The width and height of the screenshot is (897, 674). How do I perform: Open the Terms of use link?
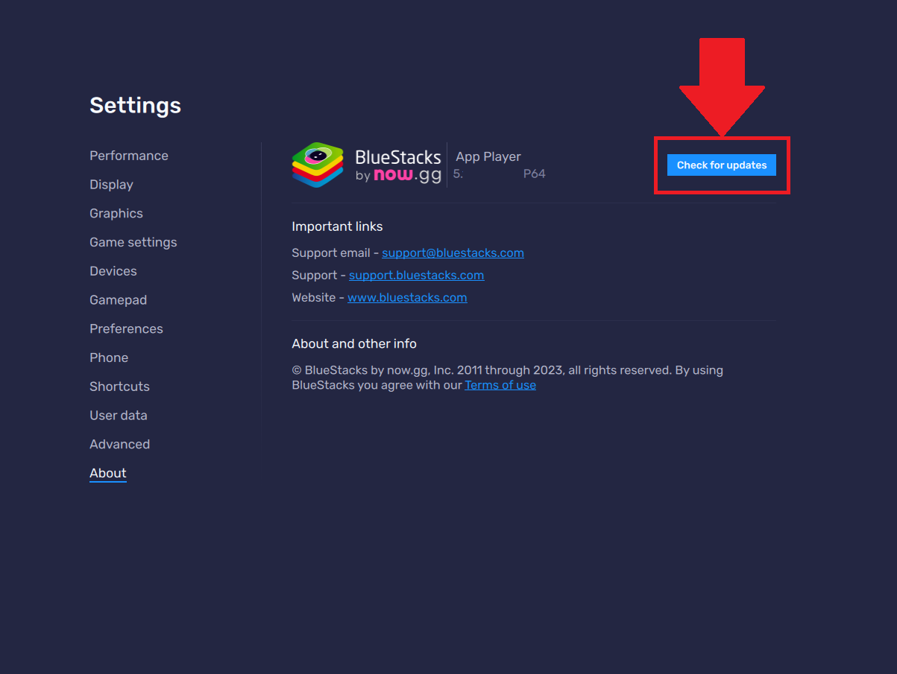click(500, 386)
